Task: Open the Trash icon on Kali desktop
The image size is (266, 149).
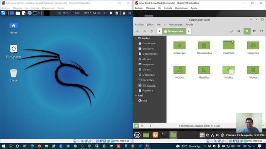Action: pyautogui.click(x=14, y=75)
